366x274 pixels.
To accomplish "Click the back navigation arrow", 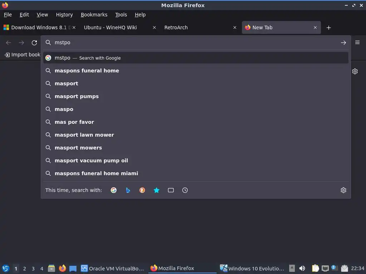I will pyautogui.click(x=9, y=43).
